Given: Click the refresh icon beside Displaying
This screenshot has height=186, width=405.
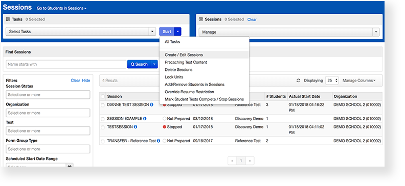Looking at the screenshot, I should click(298, 81).
